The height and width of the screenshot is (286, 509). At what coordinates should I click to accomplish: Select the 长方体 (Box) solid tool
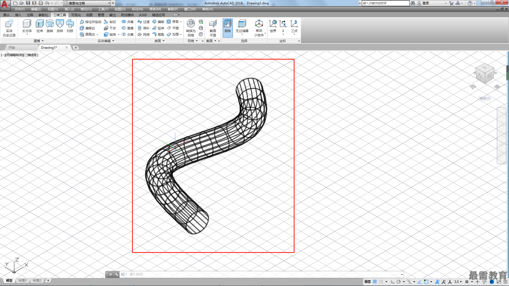(27, 26)
